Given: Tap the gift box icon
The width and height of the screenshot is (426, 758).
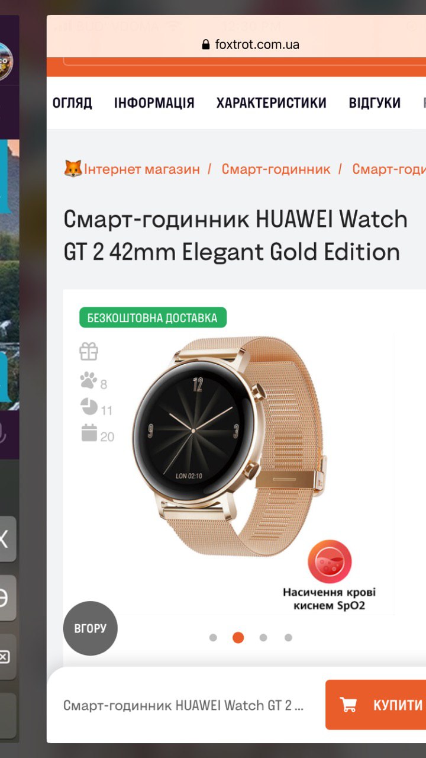Looking at the screenshot, I should click(89, 352).
